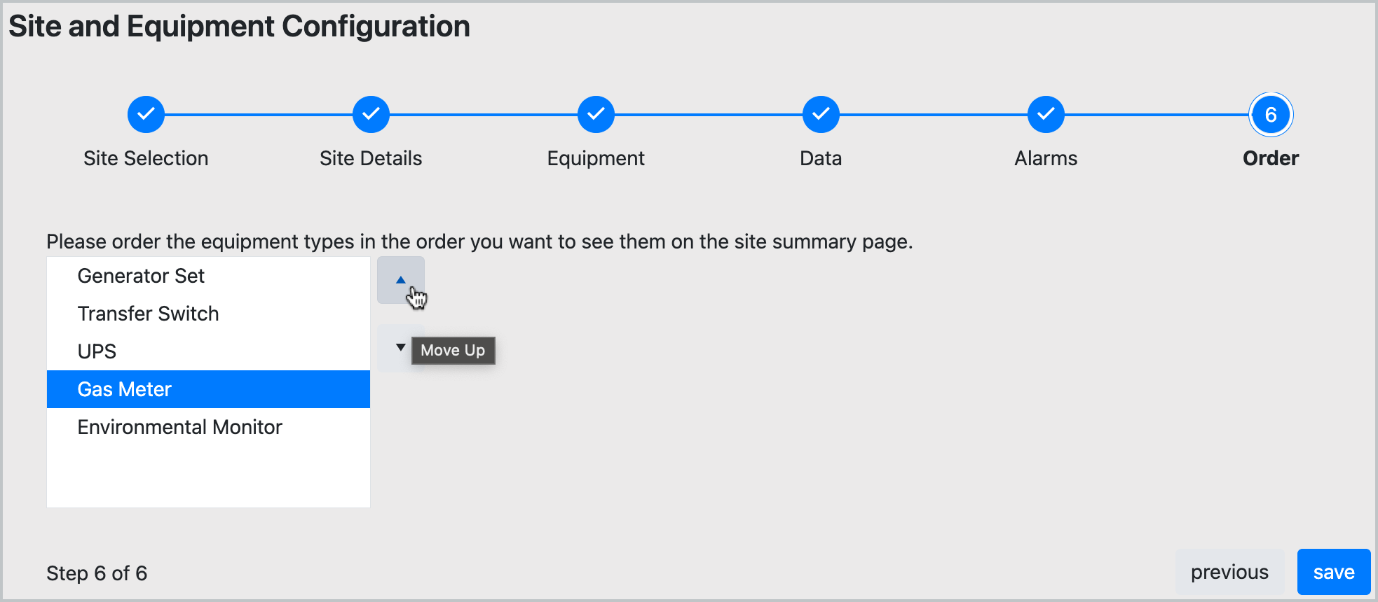Open the Equipment step label
Image resolution: width=1378 pixels, height=602 pixels.
pyautogui.click(x=596, y=158)
